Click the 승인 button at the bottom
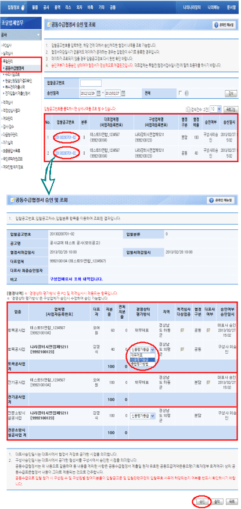The width and height of the screenshot is (241, 509). 202,501
